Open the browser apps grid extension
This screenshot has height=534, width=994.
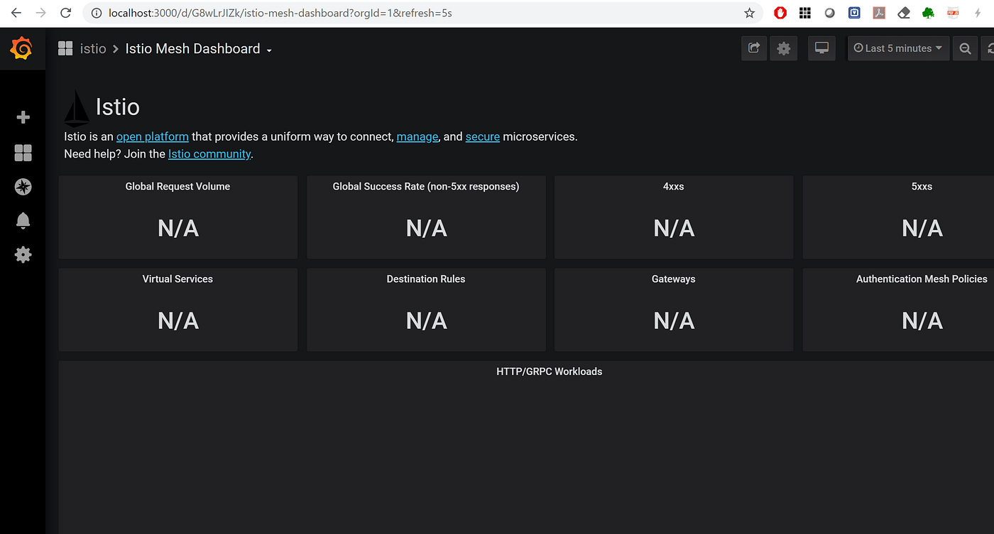click(804, 12)
